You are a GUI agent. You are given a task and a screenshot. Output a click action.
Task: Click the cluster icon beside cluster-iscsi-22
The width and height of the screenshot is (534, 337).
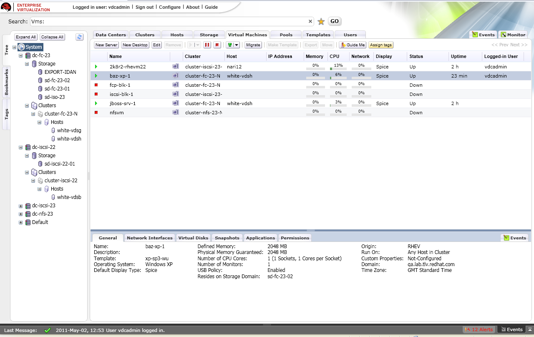(x=40, y=181)
